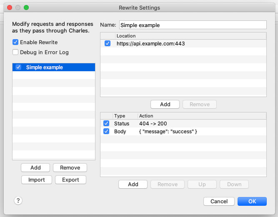Click the Remove button under rules table
The width and height of the screenshot is (278, 217).
pos(168,185)
